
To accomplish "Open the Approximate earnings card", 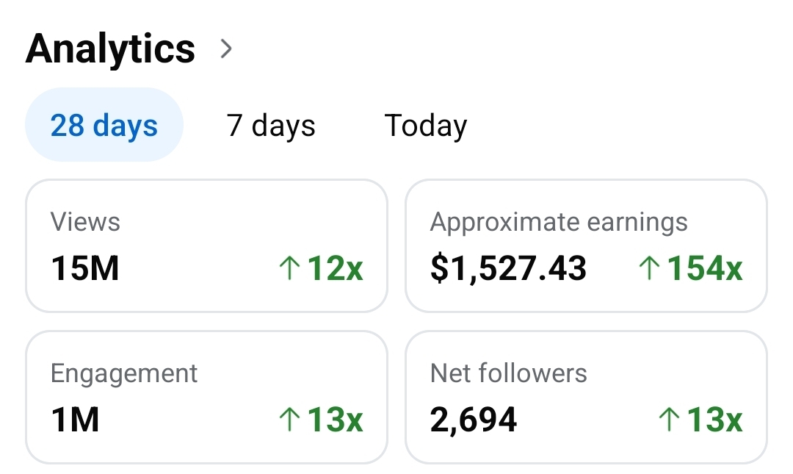I will [586, 246].
